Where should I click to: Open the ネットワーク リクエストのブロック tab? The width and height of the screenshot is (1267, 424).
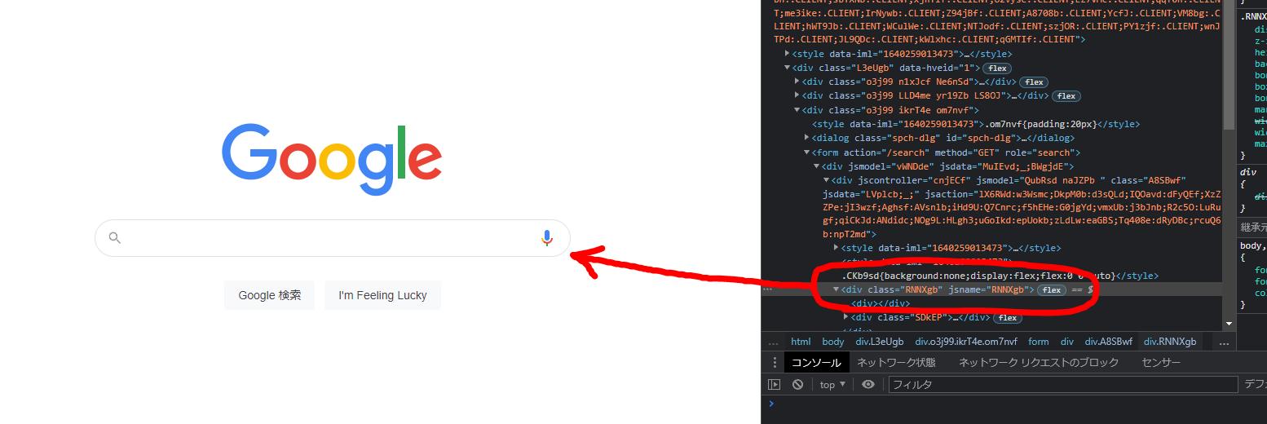[1039, 363]
